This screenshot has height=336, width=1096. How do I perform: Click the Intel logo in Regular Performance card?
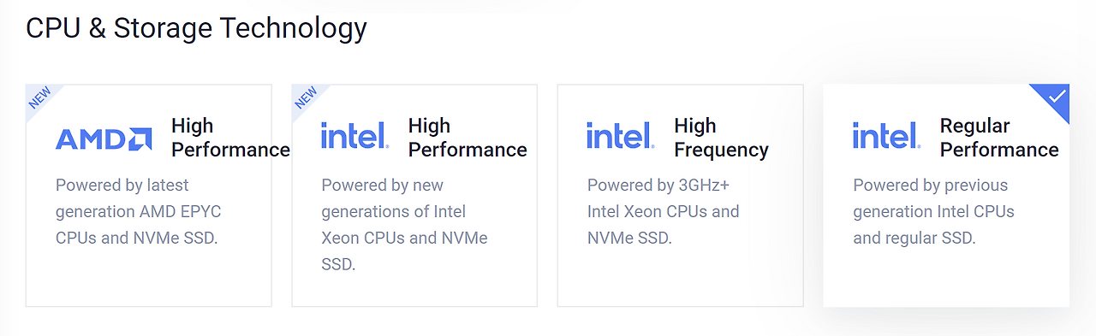coord(886,136)
